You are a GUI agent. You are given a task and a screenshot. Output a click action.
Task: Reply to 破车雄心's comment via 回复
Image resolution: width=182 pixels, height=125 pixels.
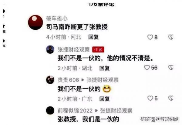tap(93, 37)
